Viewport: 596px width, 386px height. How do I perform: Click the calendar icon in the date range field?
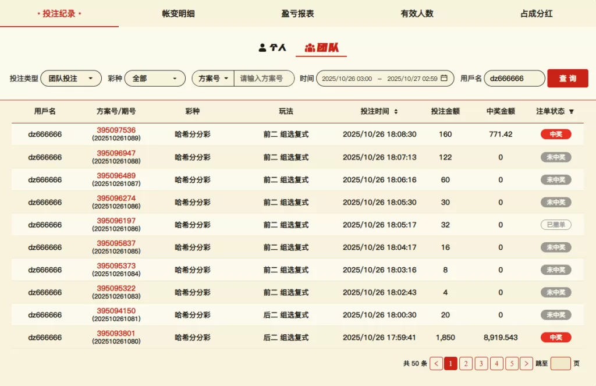tap(444, 78)
